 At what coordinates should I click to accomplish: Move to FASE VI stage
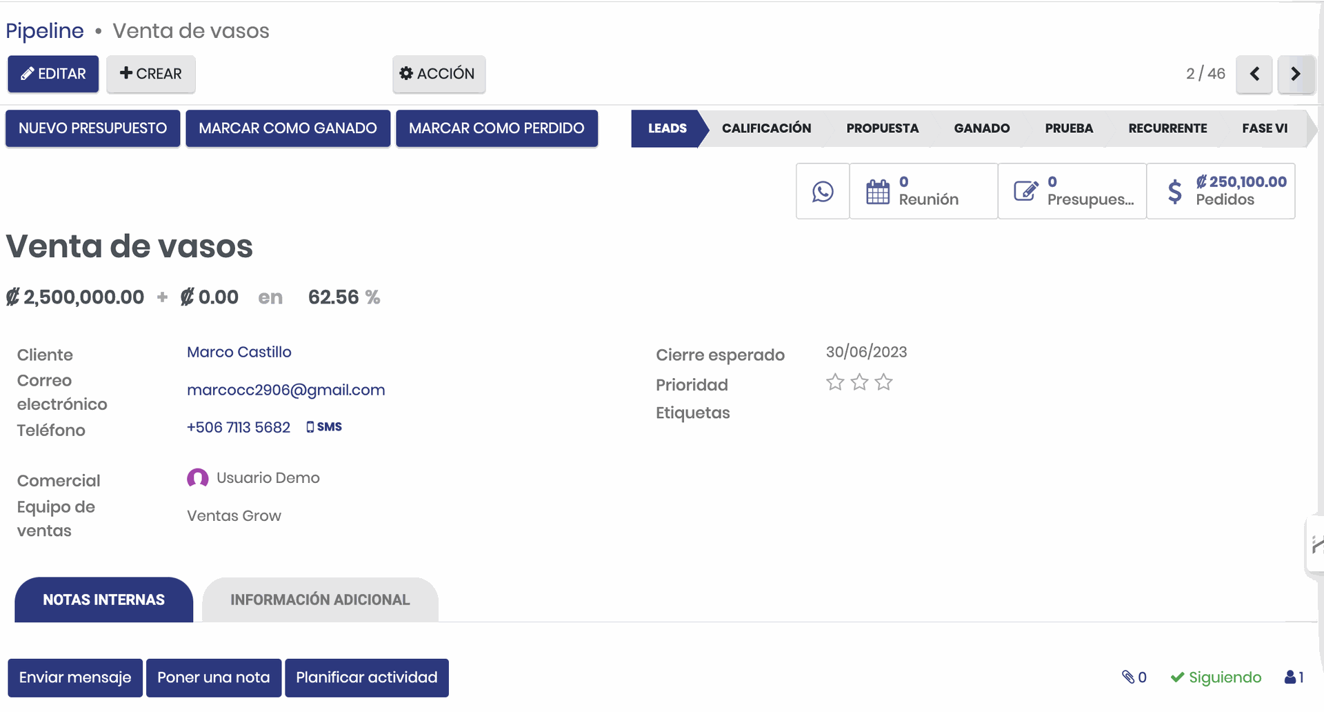click(x=1265, y=128)
